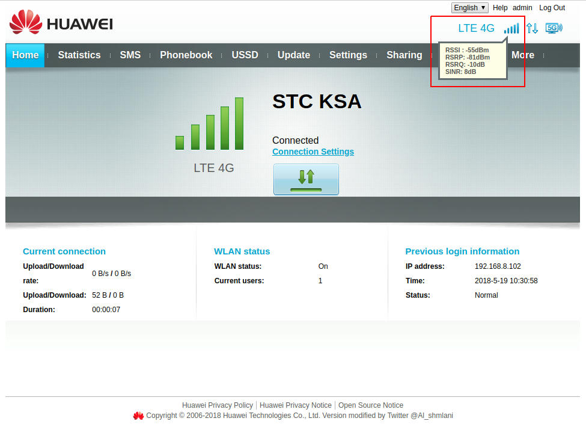Click the RSSI : -55dBm tooltip line
Image resolution: width=586 pixels, height=430 pixels.
coord(467,50)
